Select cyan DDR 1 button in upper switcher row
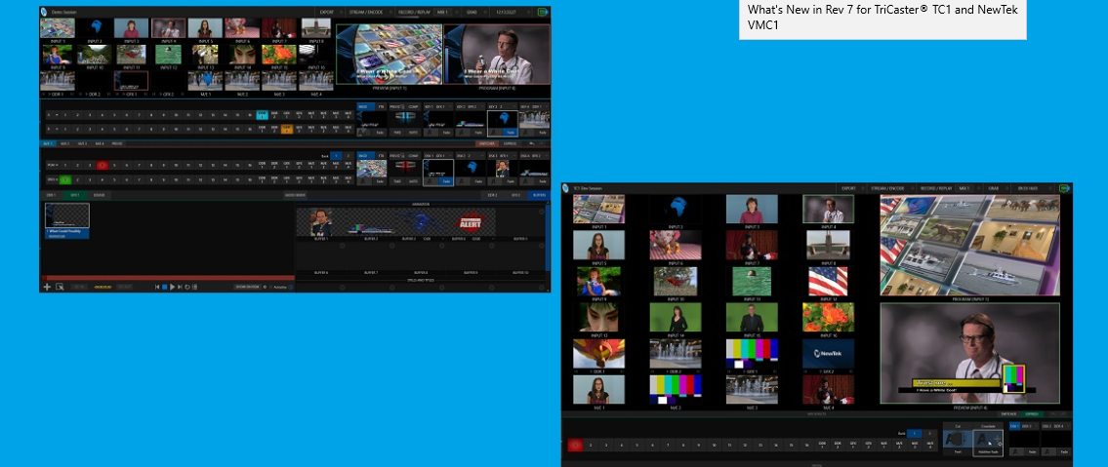 click(x=263, y=115)
